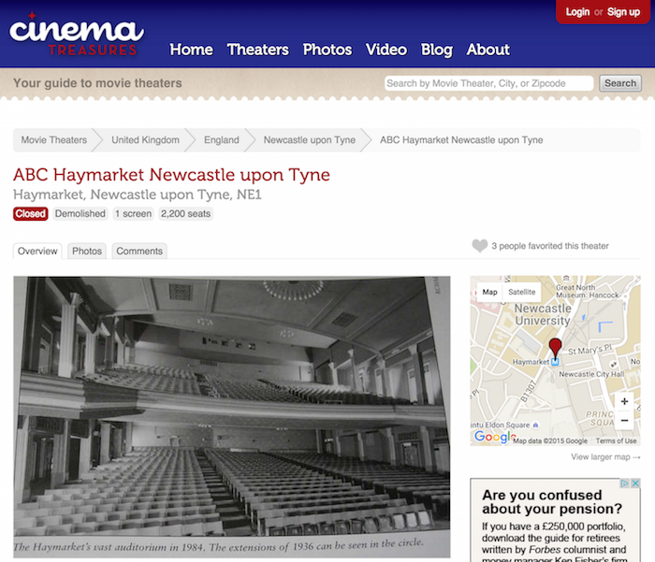Select the Overview tab
Image resolution: width=655 pixels, height=562 pixels.
[x=37, y=251]
